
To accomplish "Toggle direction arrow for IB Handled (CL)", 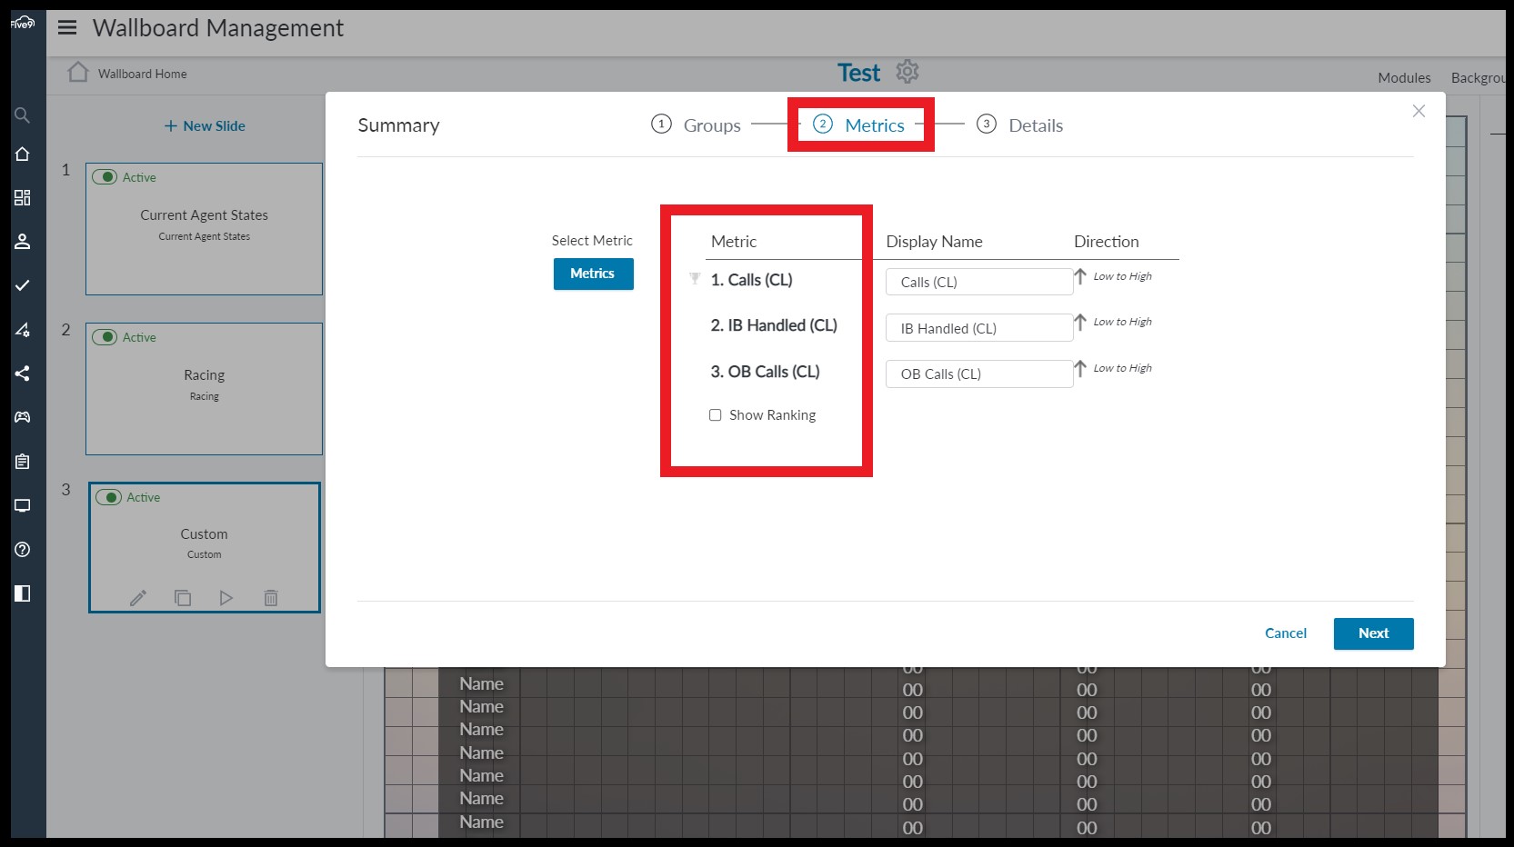I will [x=1080, y=322].
